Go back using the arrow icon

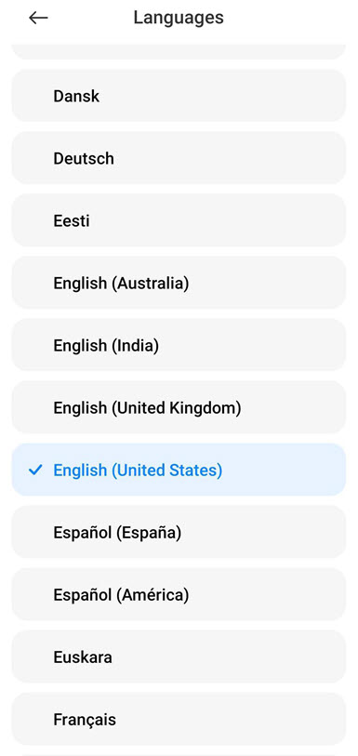[x=38, y=18]
